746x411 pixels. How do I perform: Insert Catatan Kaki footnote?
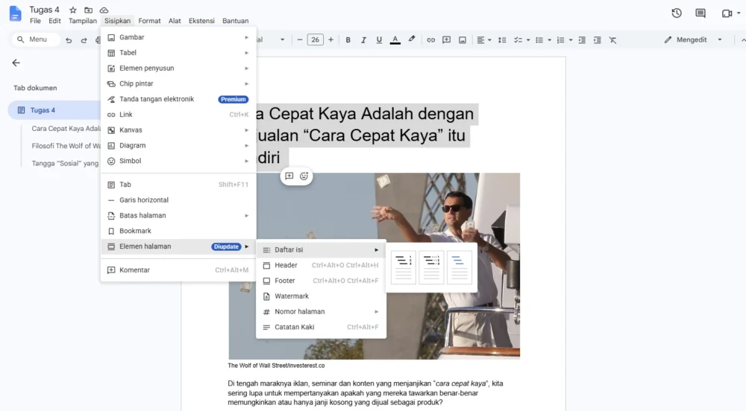321,327
